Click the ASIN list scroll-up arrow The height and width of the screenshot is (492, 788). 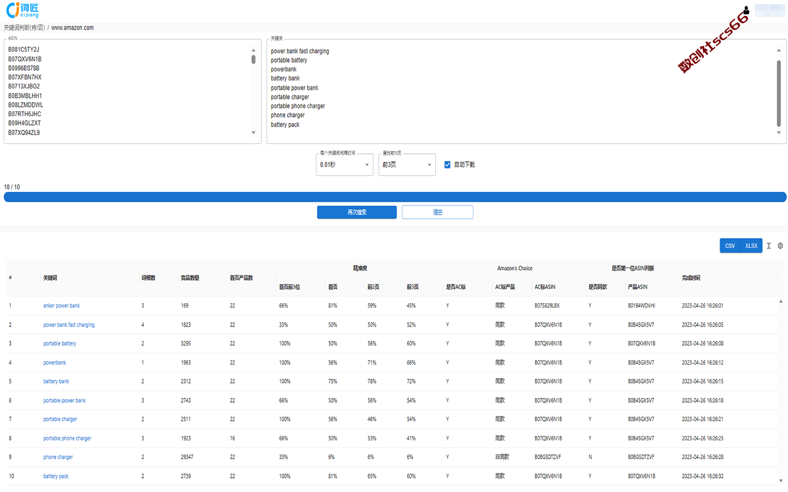coord(254,50)
